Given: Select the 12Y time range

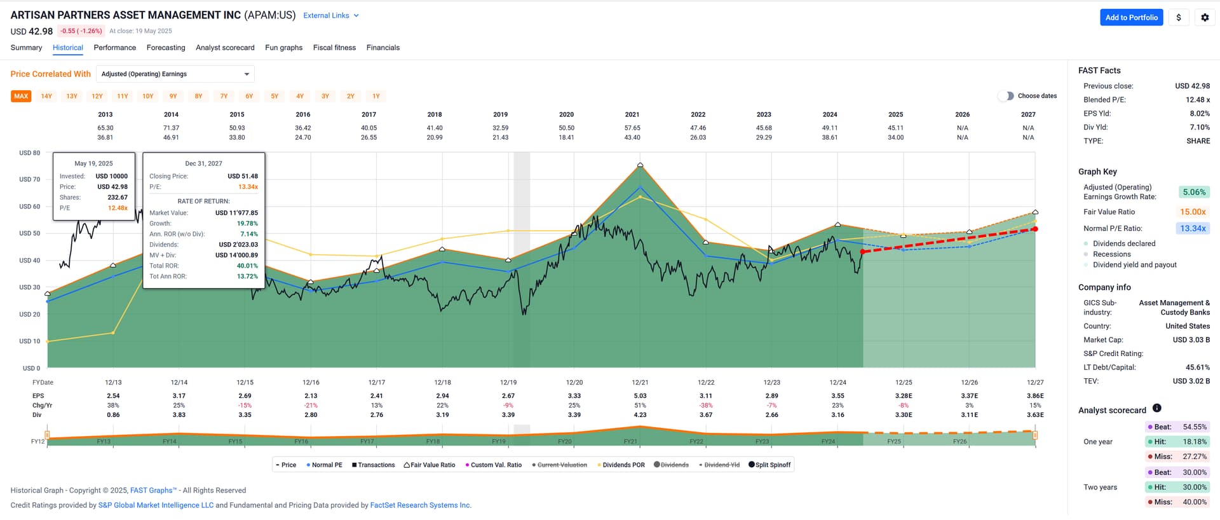Looking at the screenshot, I should [x=97, y=96].
